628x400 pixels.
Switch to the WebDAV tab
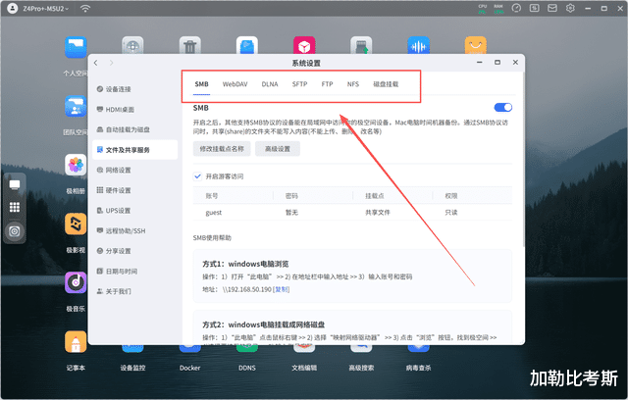(x=235, y=84)
